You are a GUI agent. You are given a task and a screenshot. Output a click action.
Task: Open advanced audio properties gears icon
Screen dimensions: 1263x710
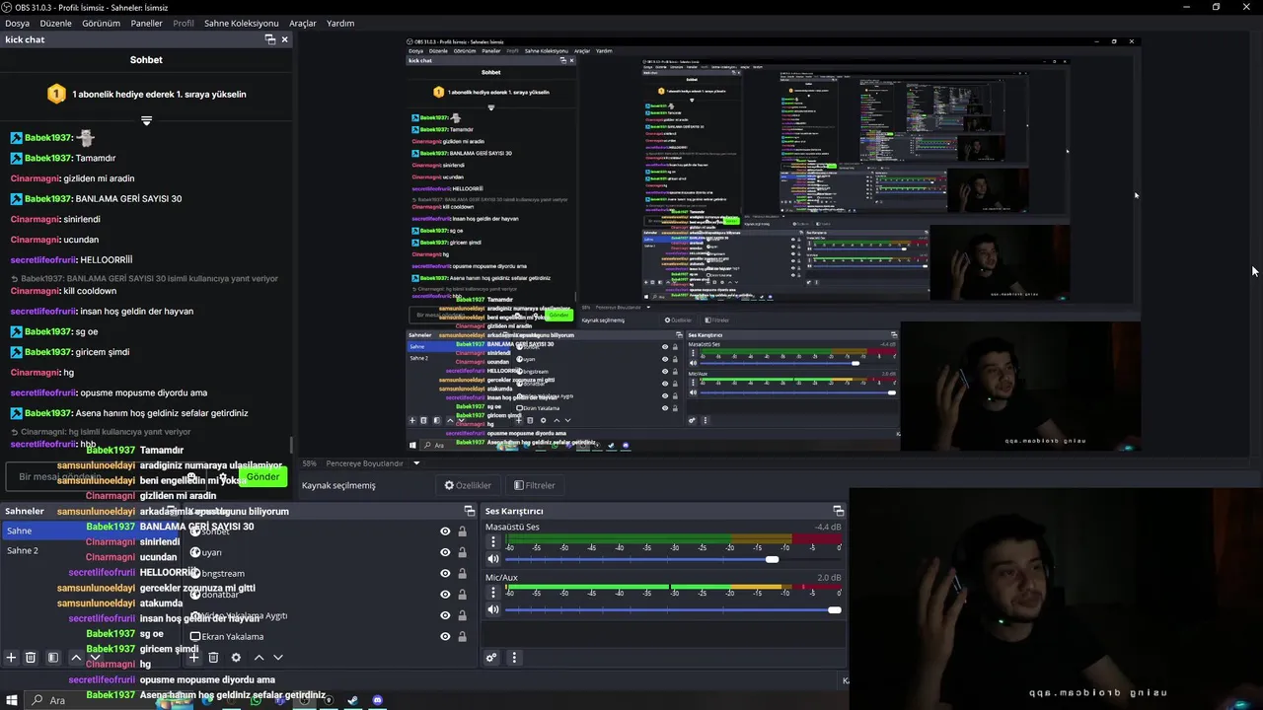491,658
